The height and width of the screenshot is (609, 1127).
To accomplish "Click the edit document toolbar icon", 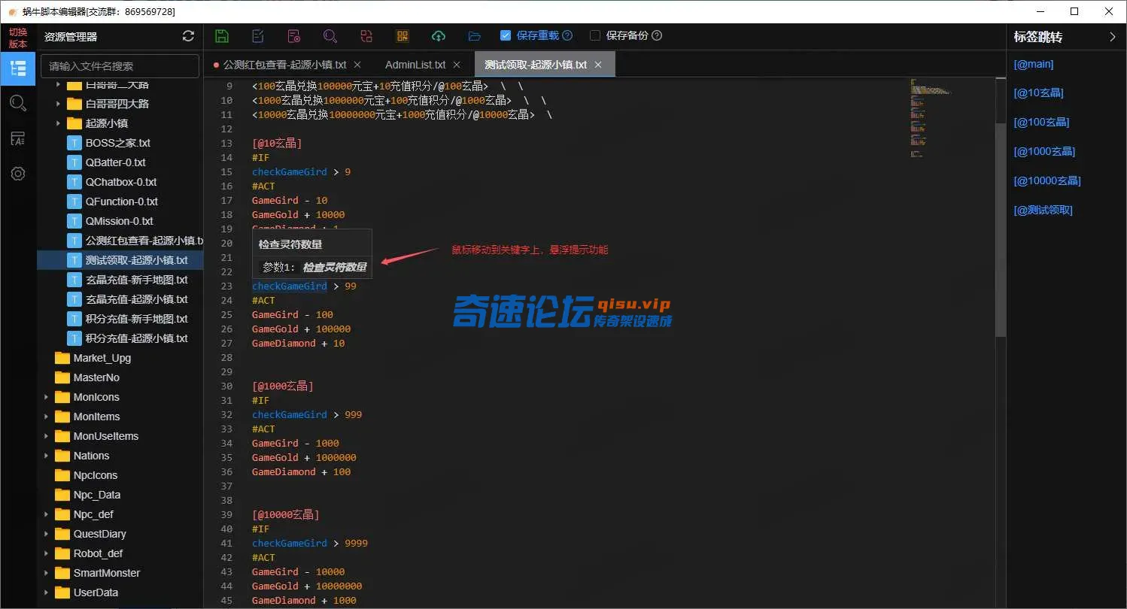I will point(258,36).
